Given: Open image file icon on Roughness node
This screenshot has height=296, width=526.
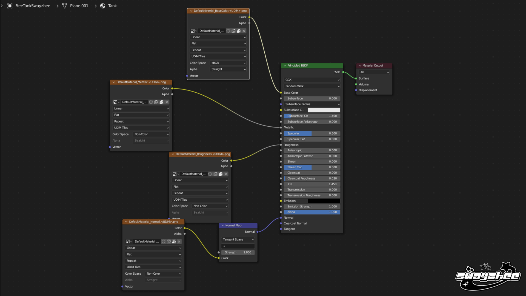Looking at the screenshot, I should (x=221, y=174).
